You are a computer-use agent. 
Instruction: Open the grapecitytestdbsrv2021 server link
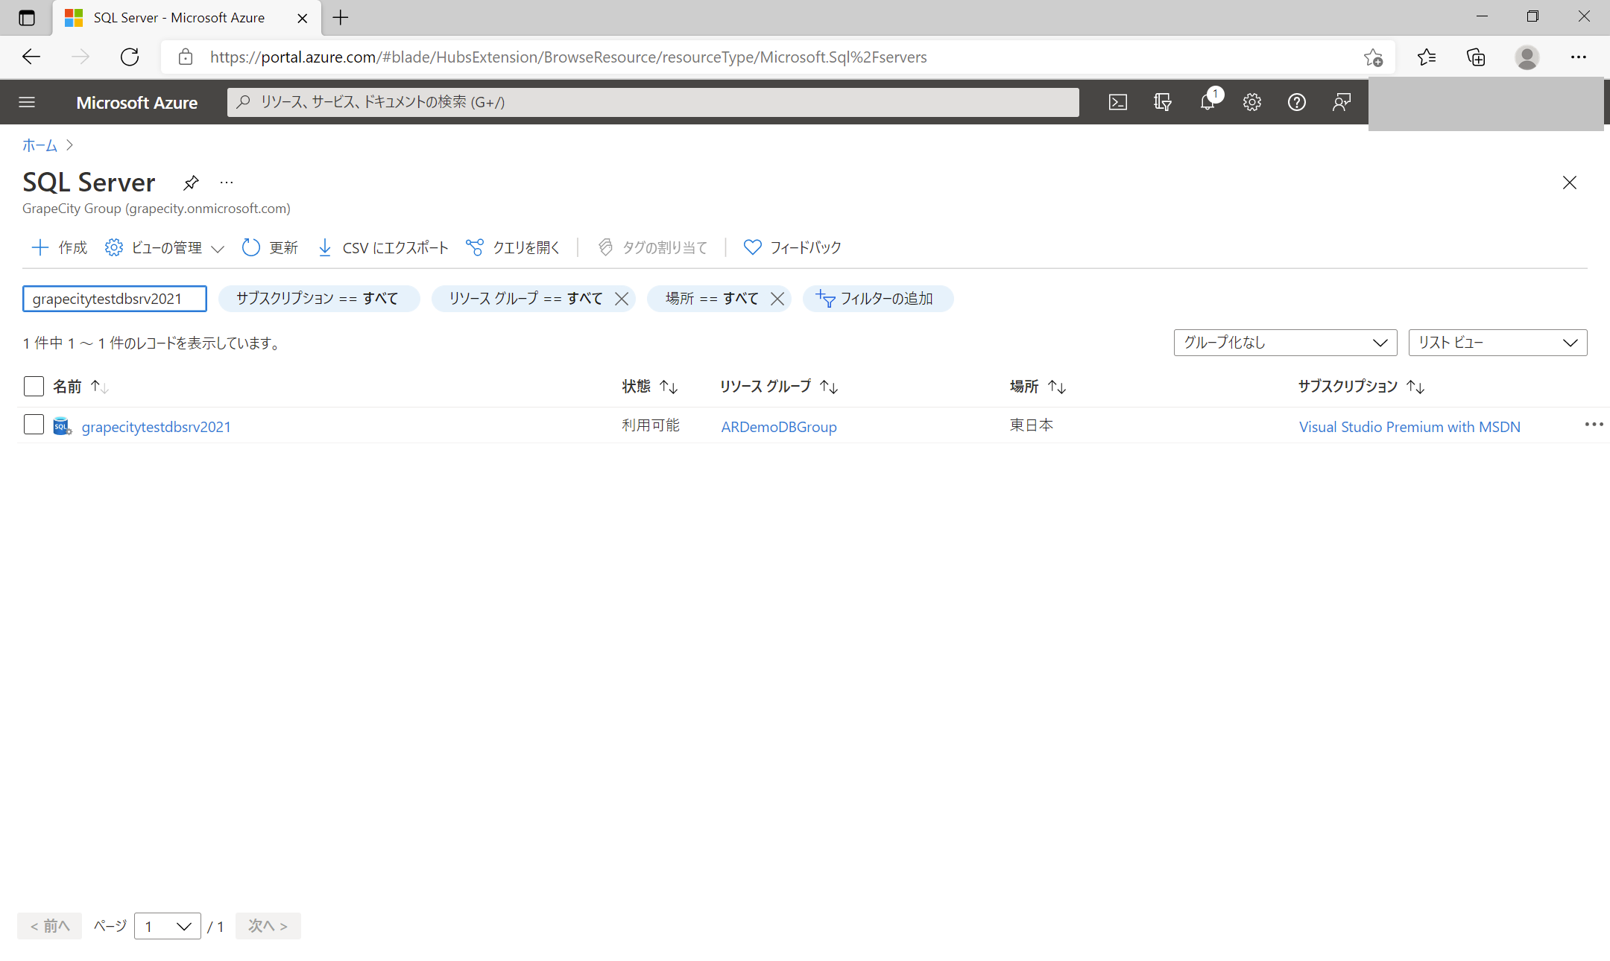157,427
